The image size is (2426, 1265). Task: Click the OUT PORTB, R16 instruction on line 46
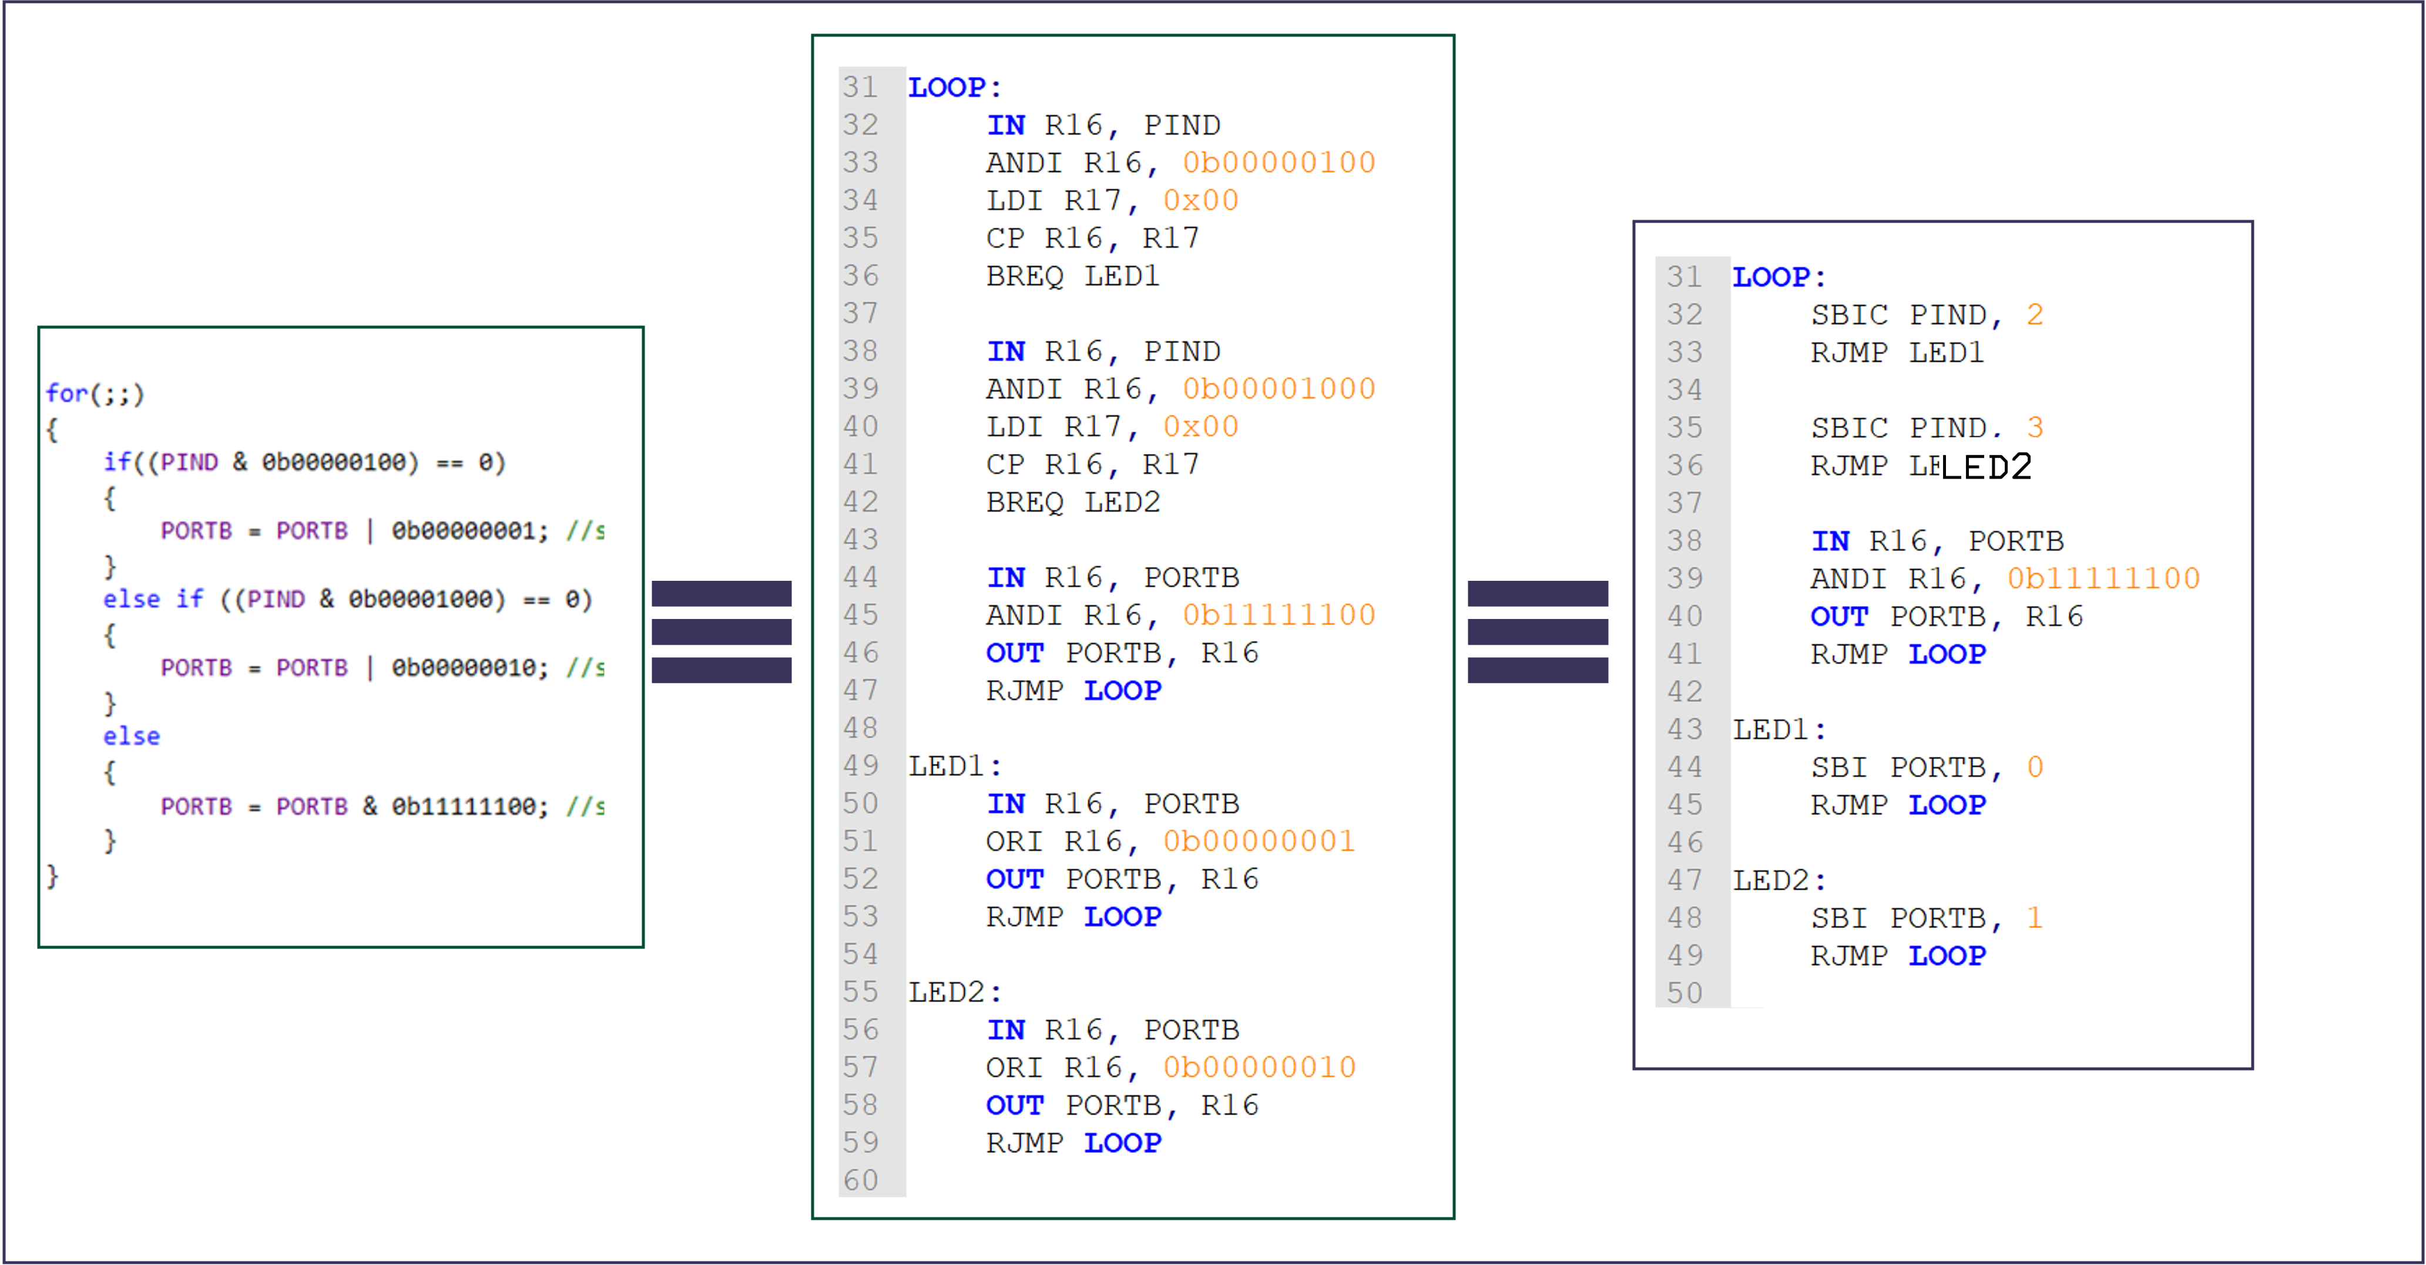pyautogui.click(x=1120, y=651)
